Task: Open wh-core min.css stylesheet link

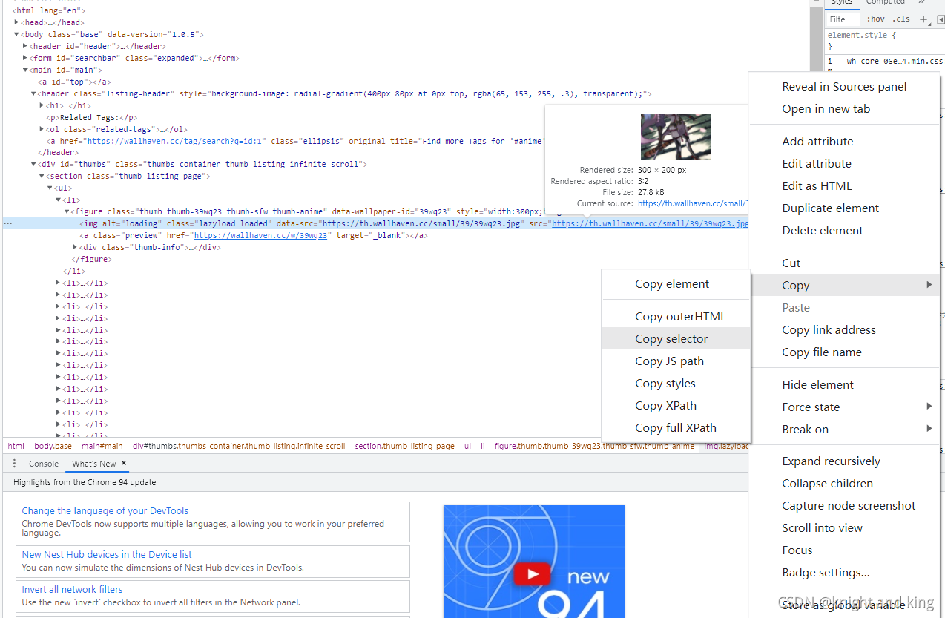Action: (x=895, y=62)
